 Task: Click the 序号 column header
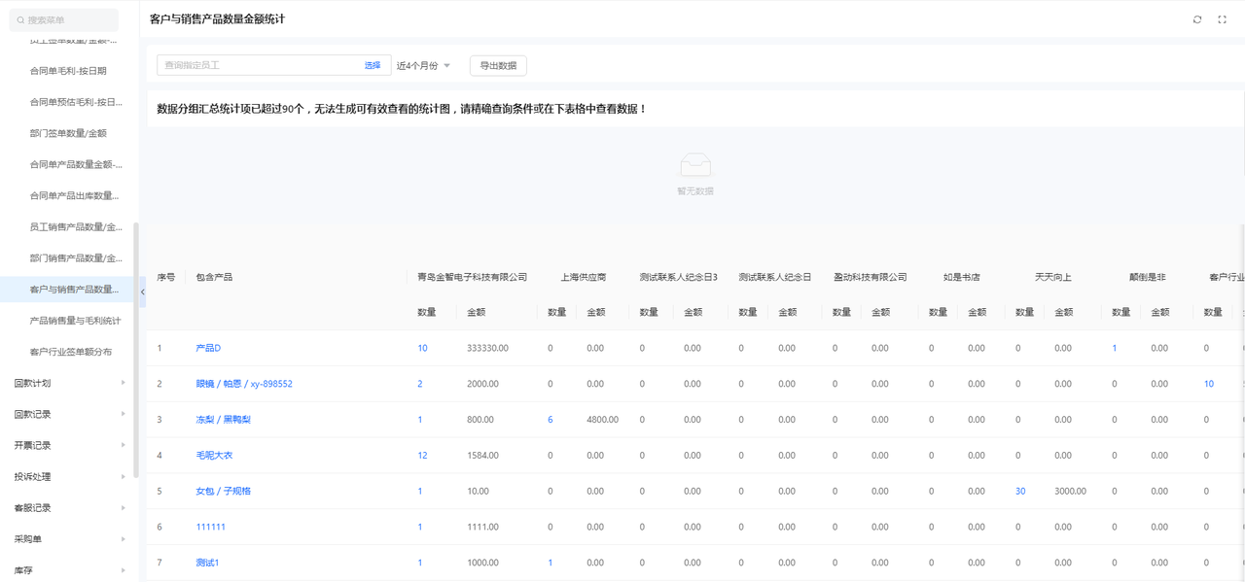[x=166, y=277]
